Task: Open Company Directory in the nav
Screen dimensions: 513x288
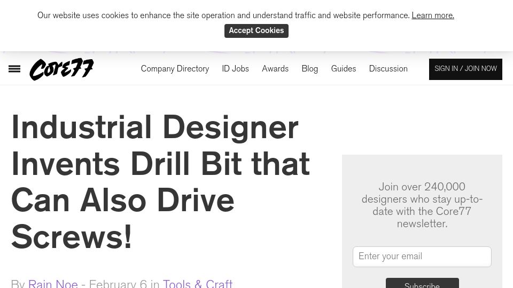Action: click(175, 69)
